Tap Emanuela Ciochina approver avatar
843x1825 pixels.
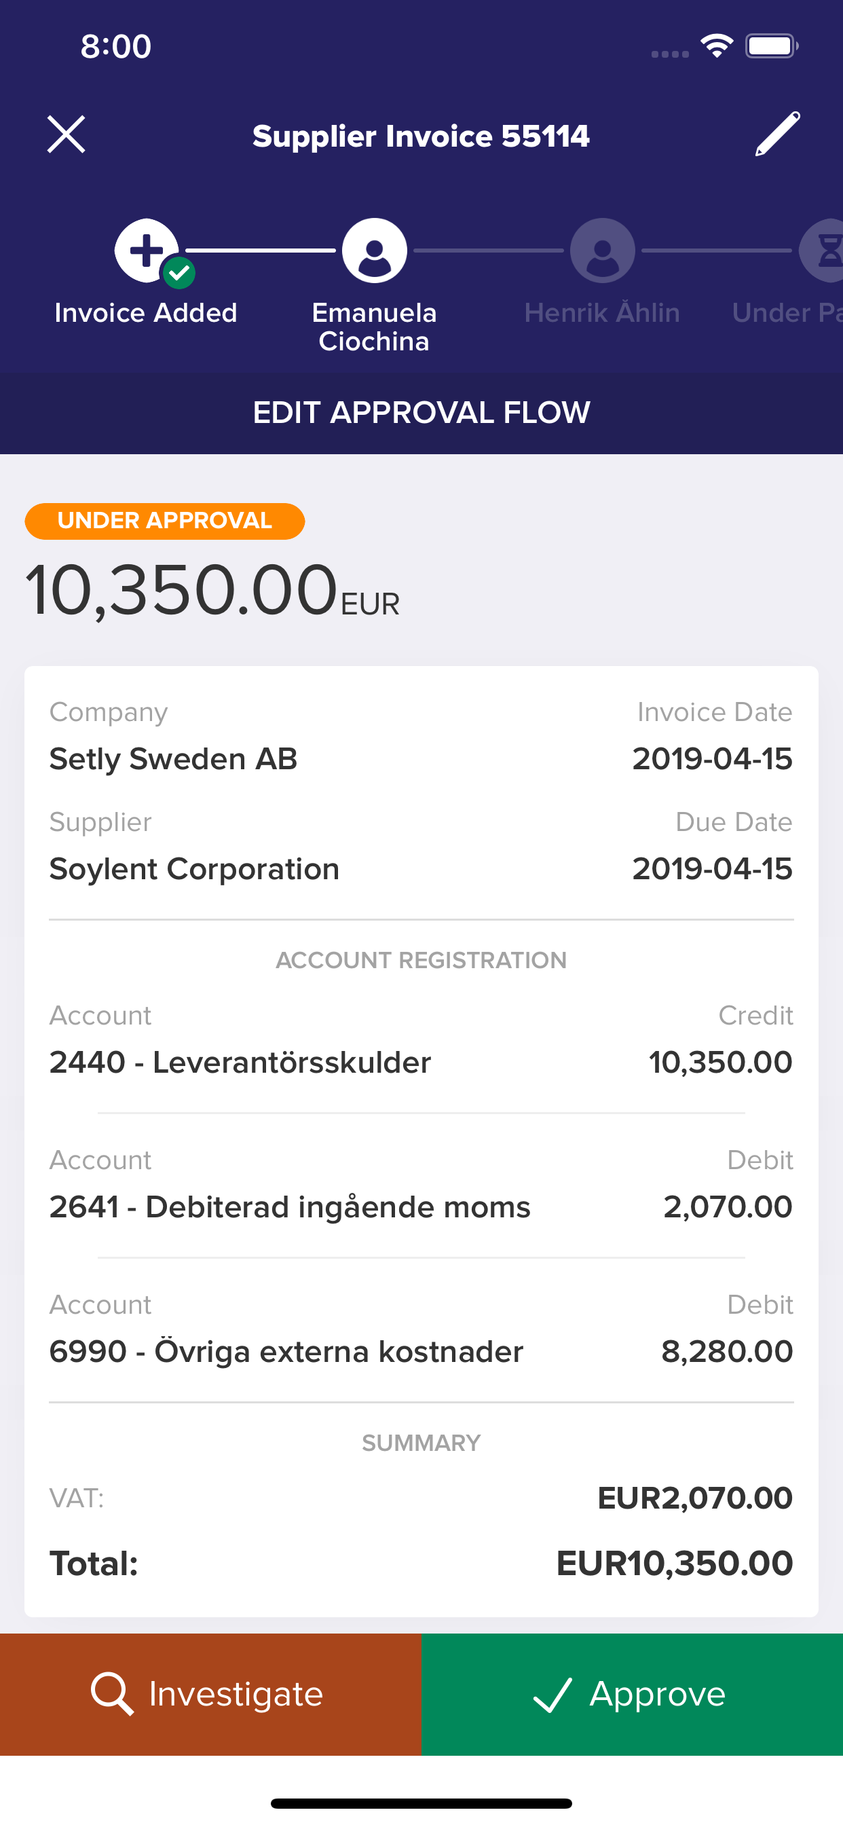tap(375, 250)
